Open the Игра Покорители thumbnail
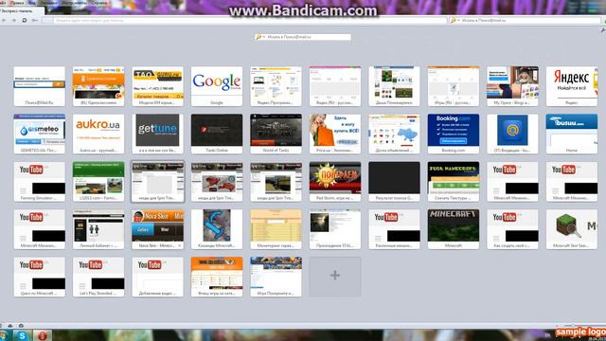This screenshot has height=341, width=606. [x=276, y=277]
